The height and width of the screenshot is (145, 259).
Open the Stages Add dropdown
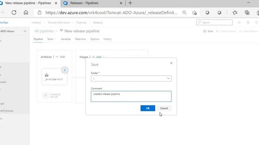coord(99,57)
